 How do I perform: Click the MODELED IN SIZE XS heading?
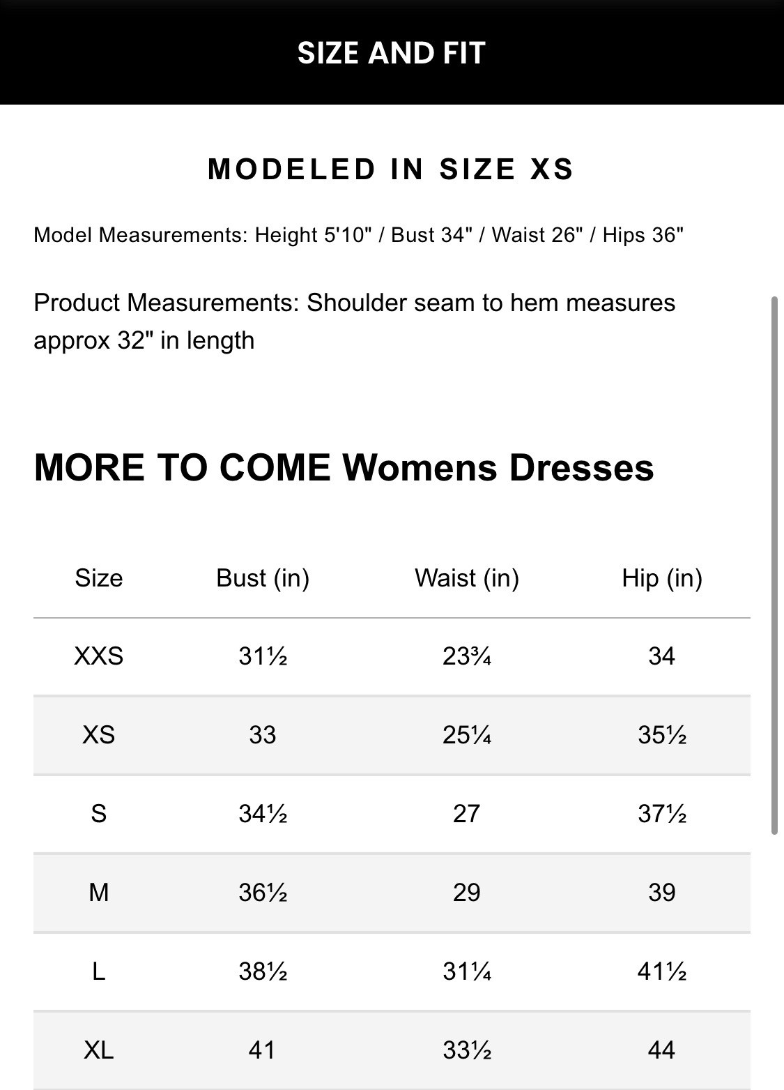[x=391, y=169]
